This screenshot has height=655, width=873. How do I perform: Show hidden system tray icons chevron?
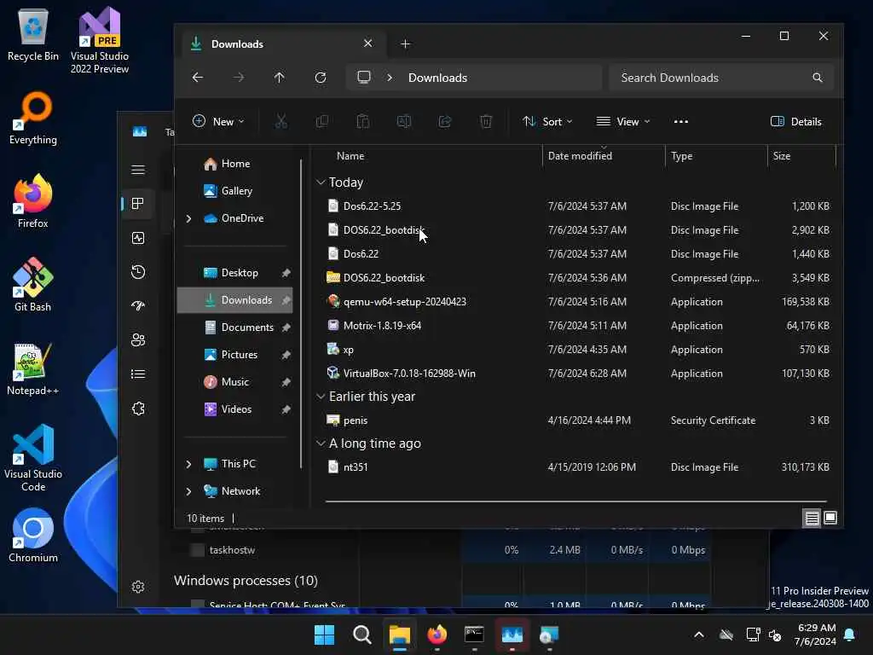[x=699, y=635]
